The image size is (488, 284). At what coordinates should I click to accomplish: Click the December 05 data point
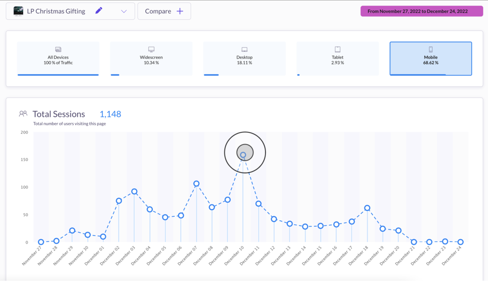[x=165, y=217]
